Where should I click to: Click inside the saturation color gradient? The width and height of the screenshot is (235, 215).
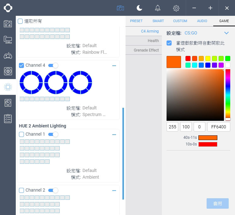pyautogui.click(x=195, y=95)
